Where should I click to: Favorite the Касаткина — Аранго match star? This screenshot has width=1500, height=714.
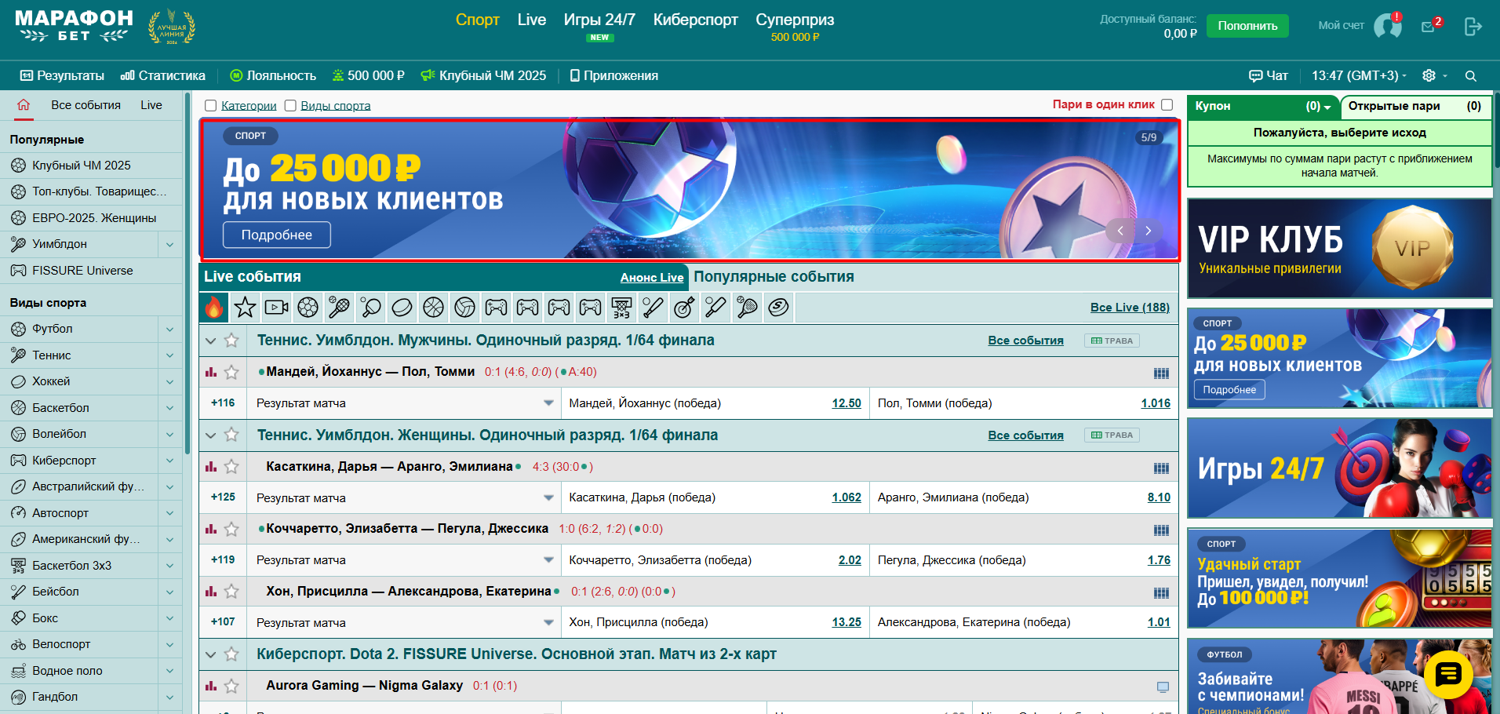click(x=231, y=467)
